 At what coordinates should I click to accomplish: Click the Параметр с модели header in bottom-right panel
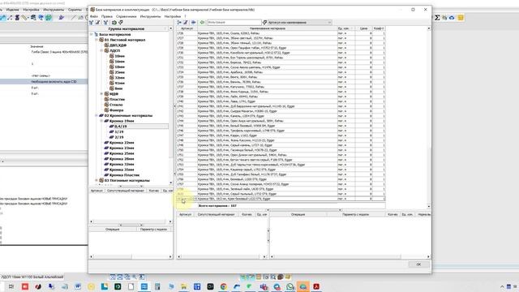click(x=355, y=214)
